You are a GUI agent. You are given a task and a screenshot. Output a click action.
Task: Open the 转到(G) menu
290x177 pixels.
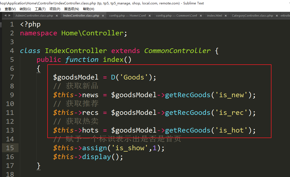point(25,9)
